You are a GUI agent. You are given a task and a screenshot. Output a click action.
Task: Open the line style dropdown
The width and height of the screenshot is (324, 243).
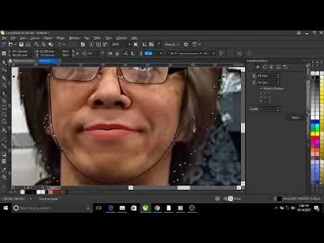tap(190, 53)
